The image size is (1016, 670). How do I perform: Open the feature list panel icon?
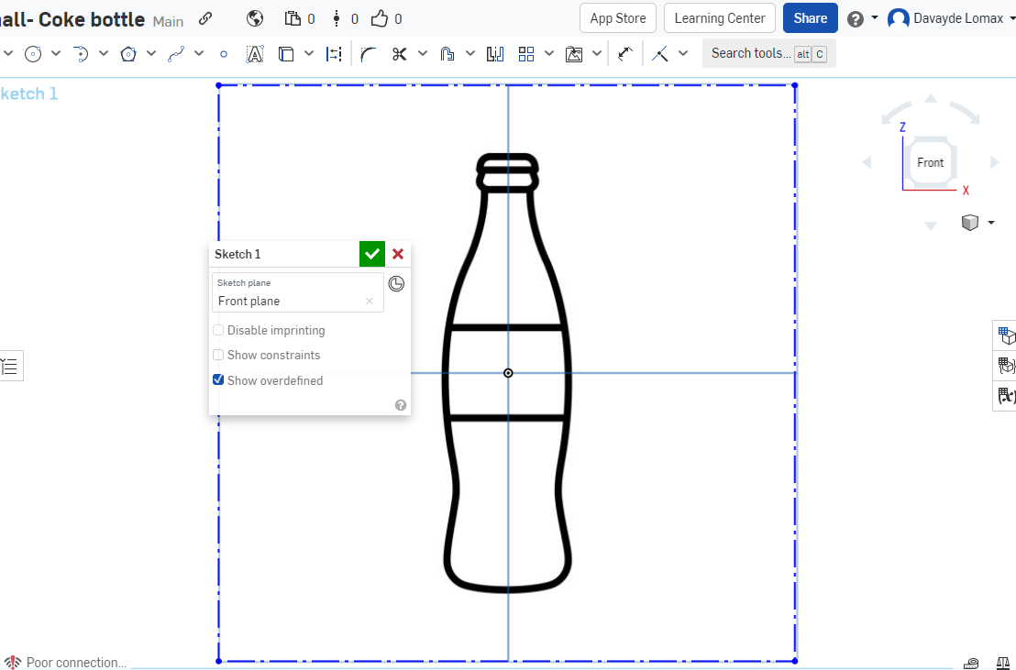click(x=10, y=366)
